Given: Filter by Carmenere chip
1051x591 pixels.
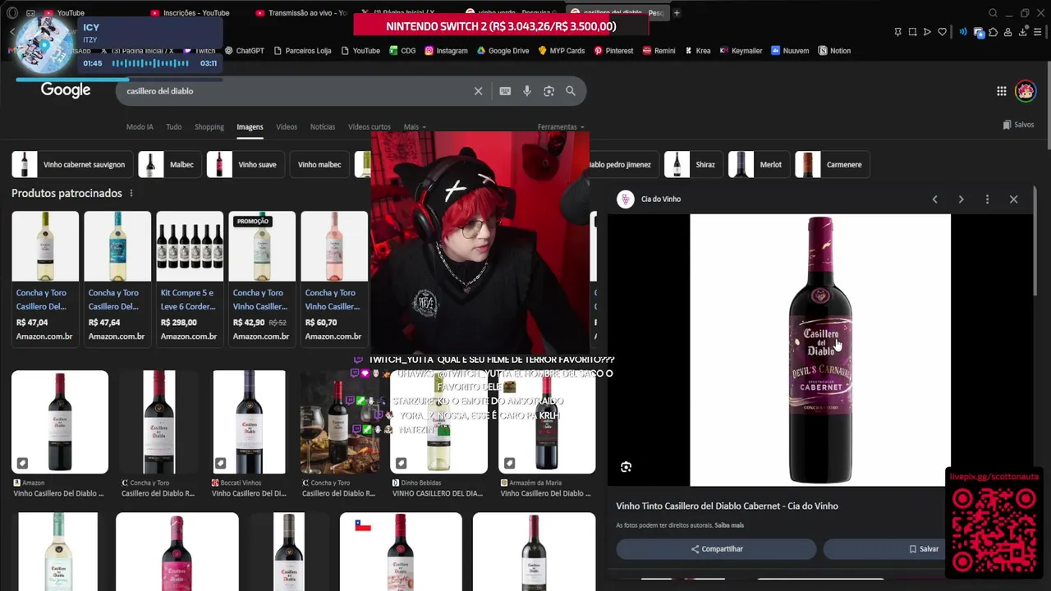Looking at the screenshot, I should pyautogui.click(x=831, y=164).
